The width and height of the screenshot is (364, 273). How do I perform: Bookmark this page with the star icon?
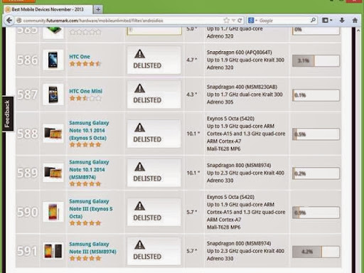[x=227, y=21]
